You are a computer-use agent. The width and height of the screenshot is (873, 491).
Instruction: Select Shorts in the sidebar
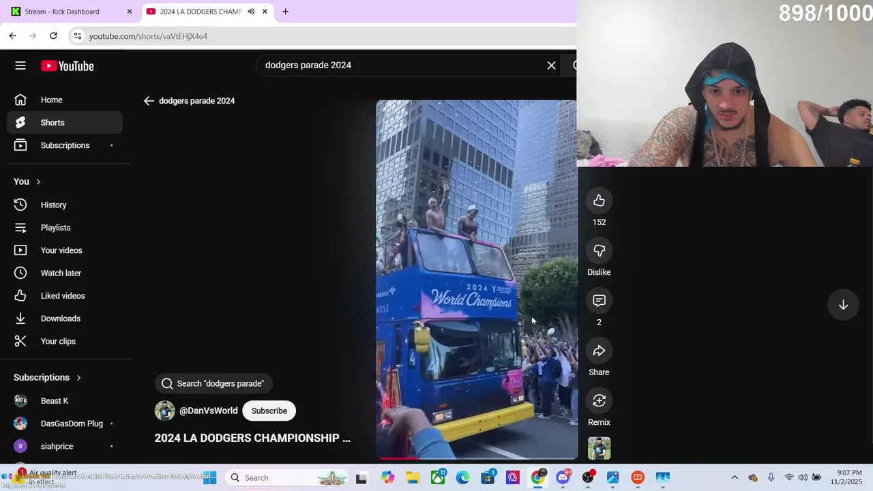pos(65,123)
